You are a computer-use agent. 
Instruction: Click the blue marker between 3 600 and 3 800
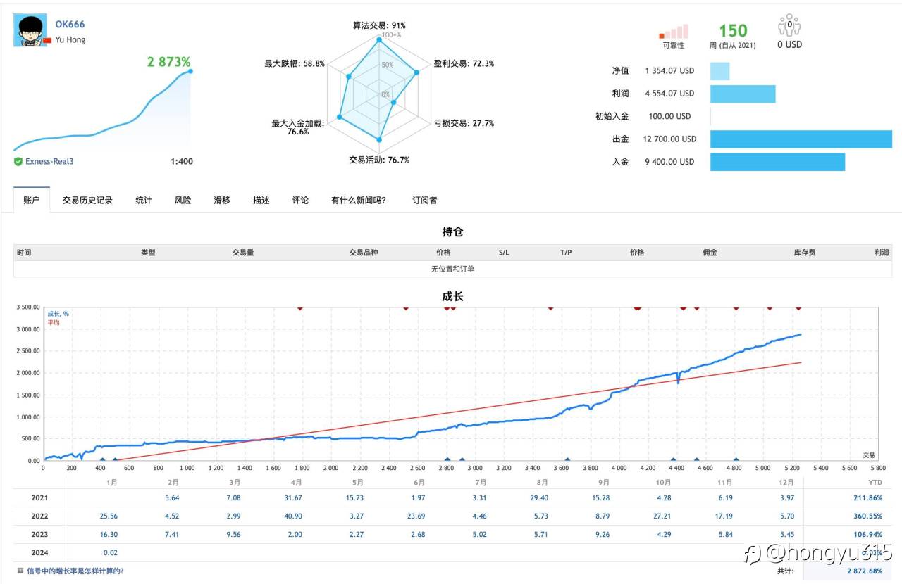click(x=567, y=459)
